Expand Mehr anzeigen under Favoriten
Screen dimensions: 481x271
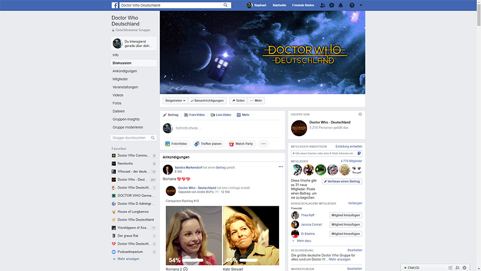[x=128, y=259]
